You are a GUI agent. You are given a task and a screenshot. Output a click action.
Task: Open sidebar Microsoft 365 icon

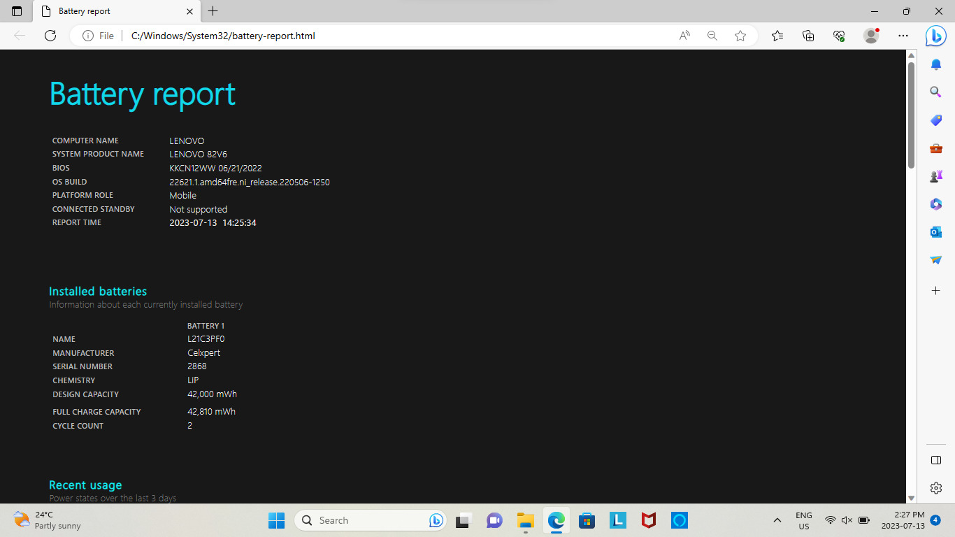coord(936,204)
